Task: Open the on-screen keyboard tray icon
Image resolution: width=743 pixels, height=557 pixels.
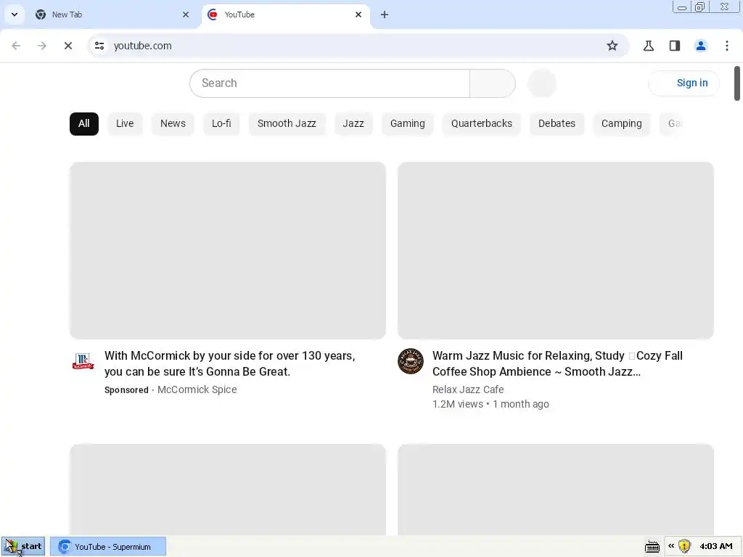Action: pos(652,547)
